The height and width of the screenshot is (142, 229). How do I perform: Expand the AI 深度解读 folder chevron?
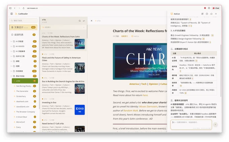(x=11, y=51)
